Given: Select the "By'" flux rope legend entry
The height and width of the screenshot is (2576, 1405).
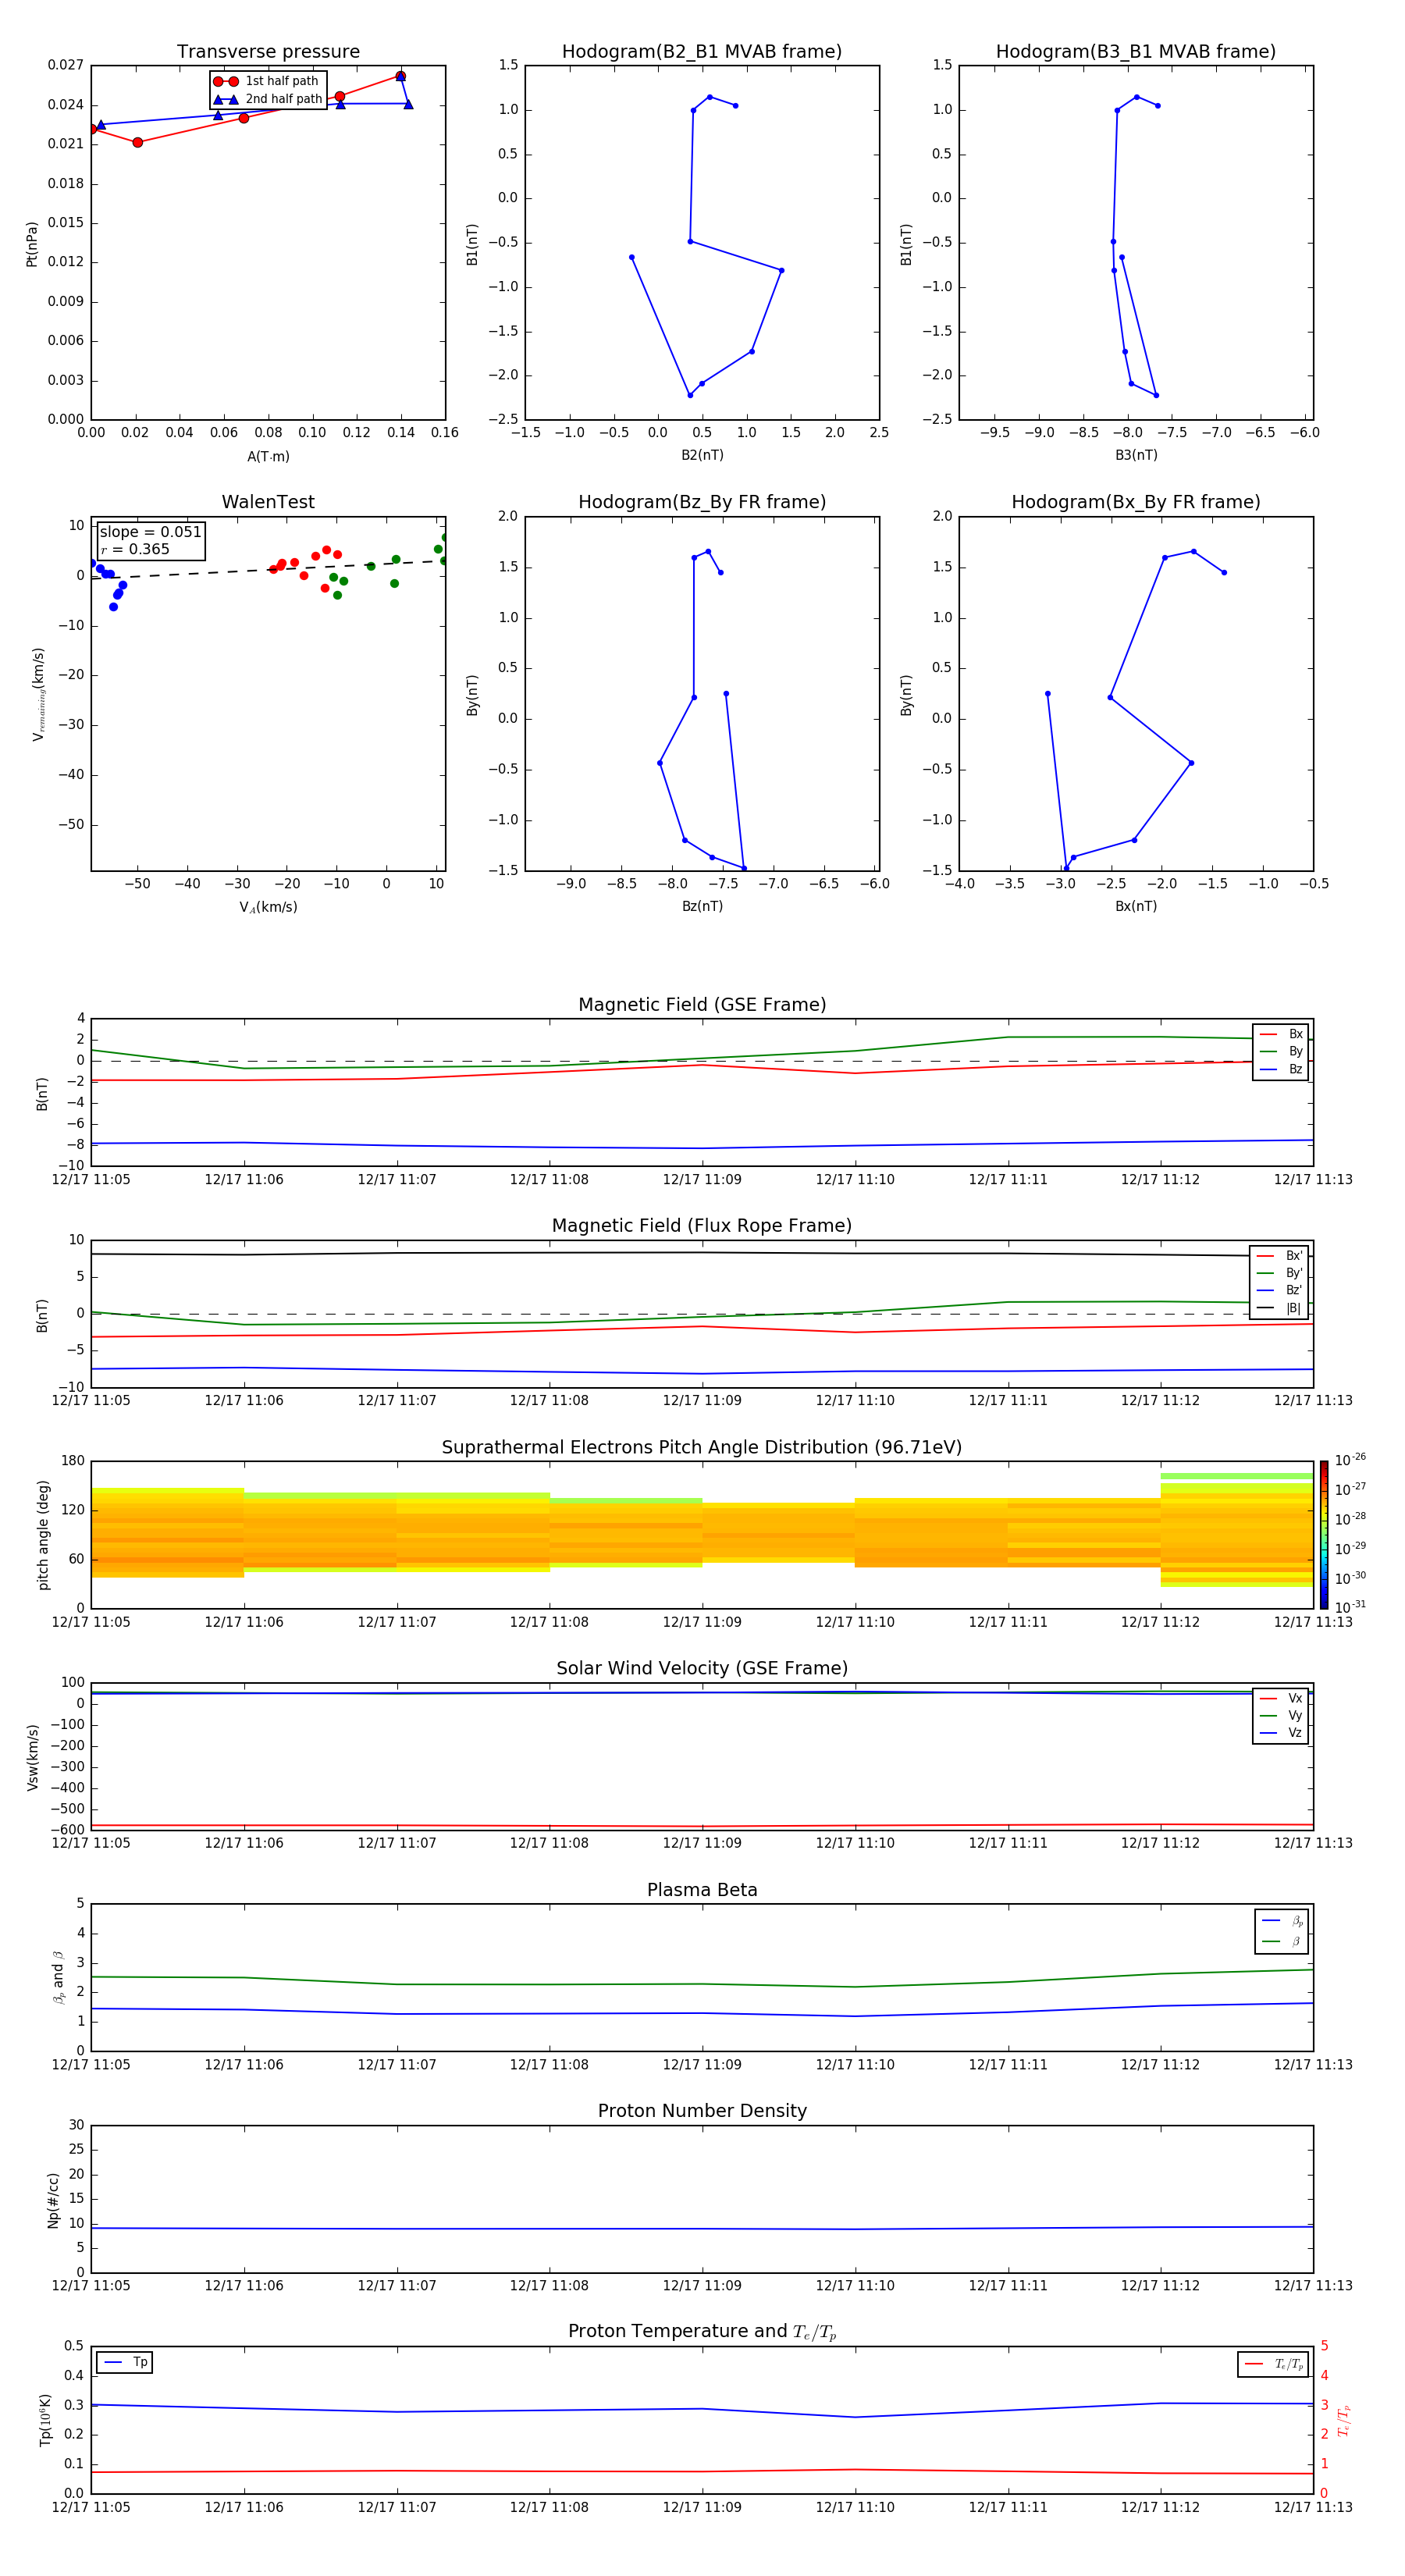Looking at the screenshot, I should pos(1280,1273).
